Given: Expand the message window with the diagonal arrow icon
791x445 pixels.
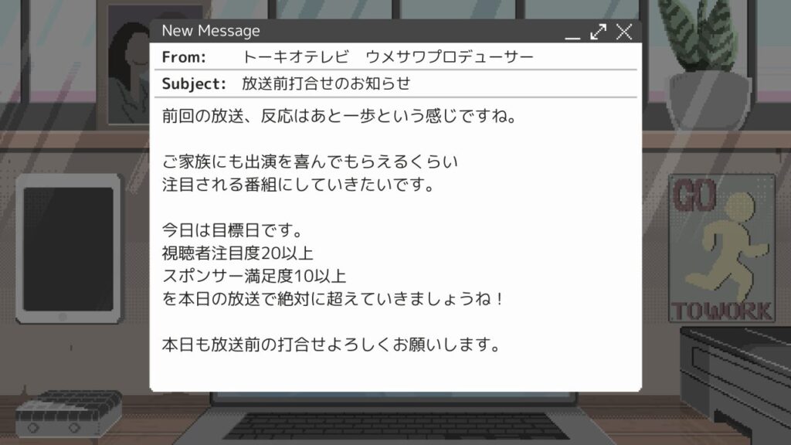Looking at the screenshot, I should pos(599,32).
